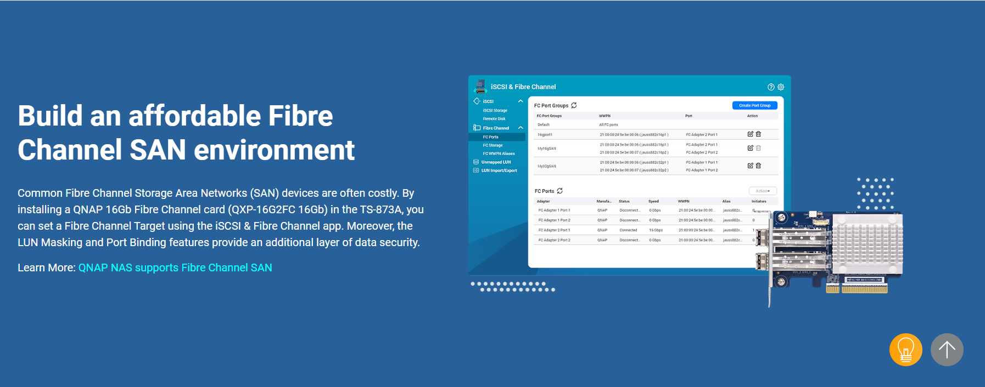Click the orange lightbulb icon
The width and height of the screenshot is (985, 387).
[905, 350]
